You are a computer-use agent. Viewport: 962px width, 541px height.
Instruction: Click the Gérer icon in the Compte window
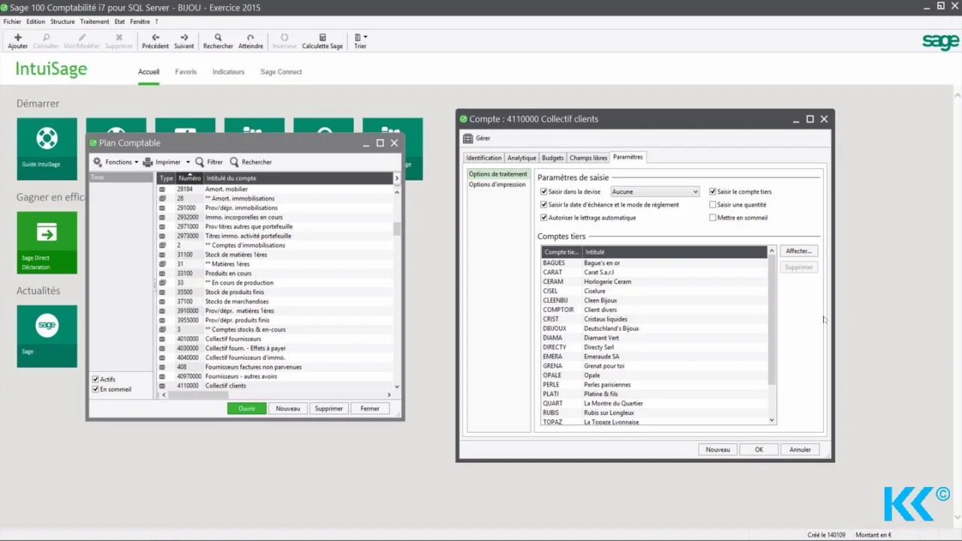[x=468, y=138]
